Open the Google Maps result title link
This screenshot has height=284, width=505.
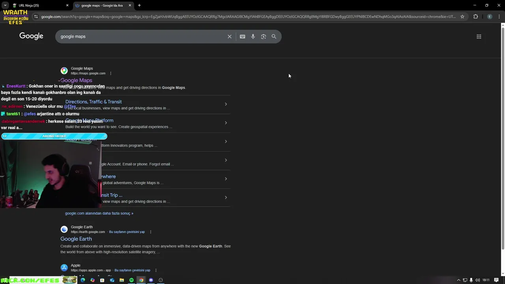76,80
